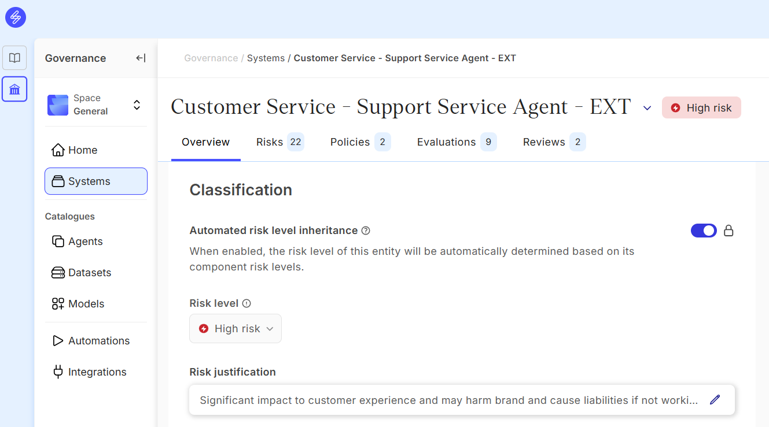
Task: Click the app logo in top-left corner
Action: [16, 17]
